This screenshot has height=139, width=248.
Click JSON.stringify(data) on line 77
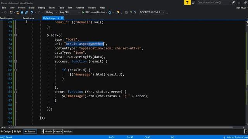84,57
